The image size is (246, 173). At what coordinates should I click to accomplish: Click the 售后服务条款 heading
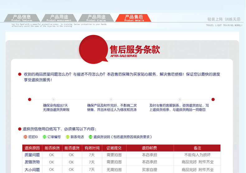point(135,50)
